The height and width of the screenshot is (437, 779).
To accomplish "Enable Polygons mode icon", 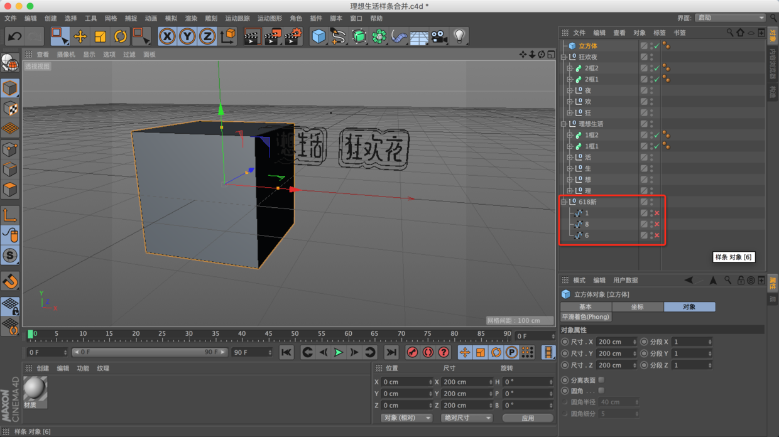I will click(x=9, y=190).
